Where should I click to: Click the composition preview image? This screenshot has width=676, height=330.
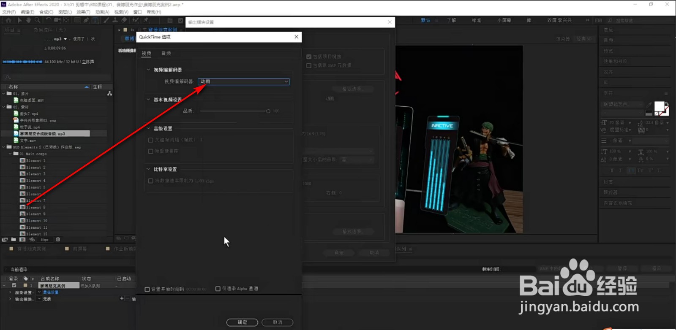[459, 139]
